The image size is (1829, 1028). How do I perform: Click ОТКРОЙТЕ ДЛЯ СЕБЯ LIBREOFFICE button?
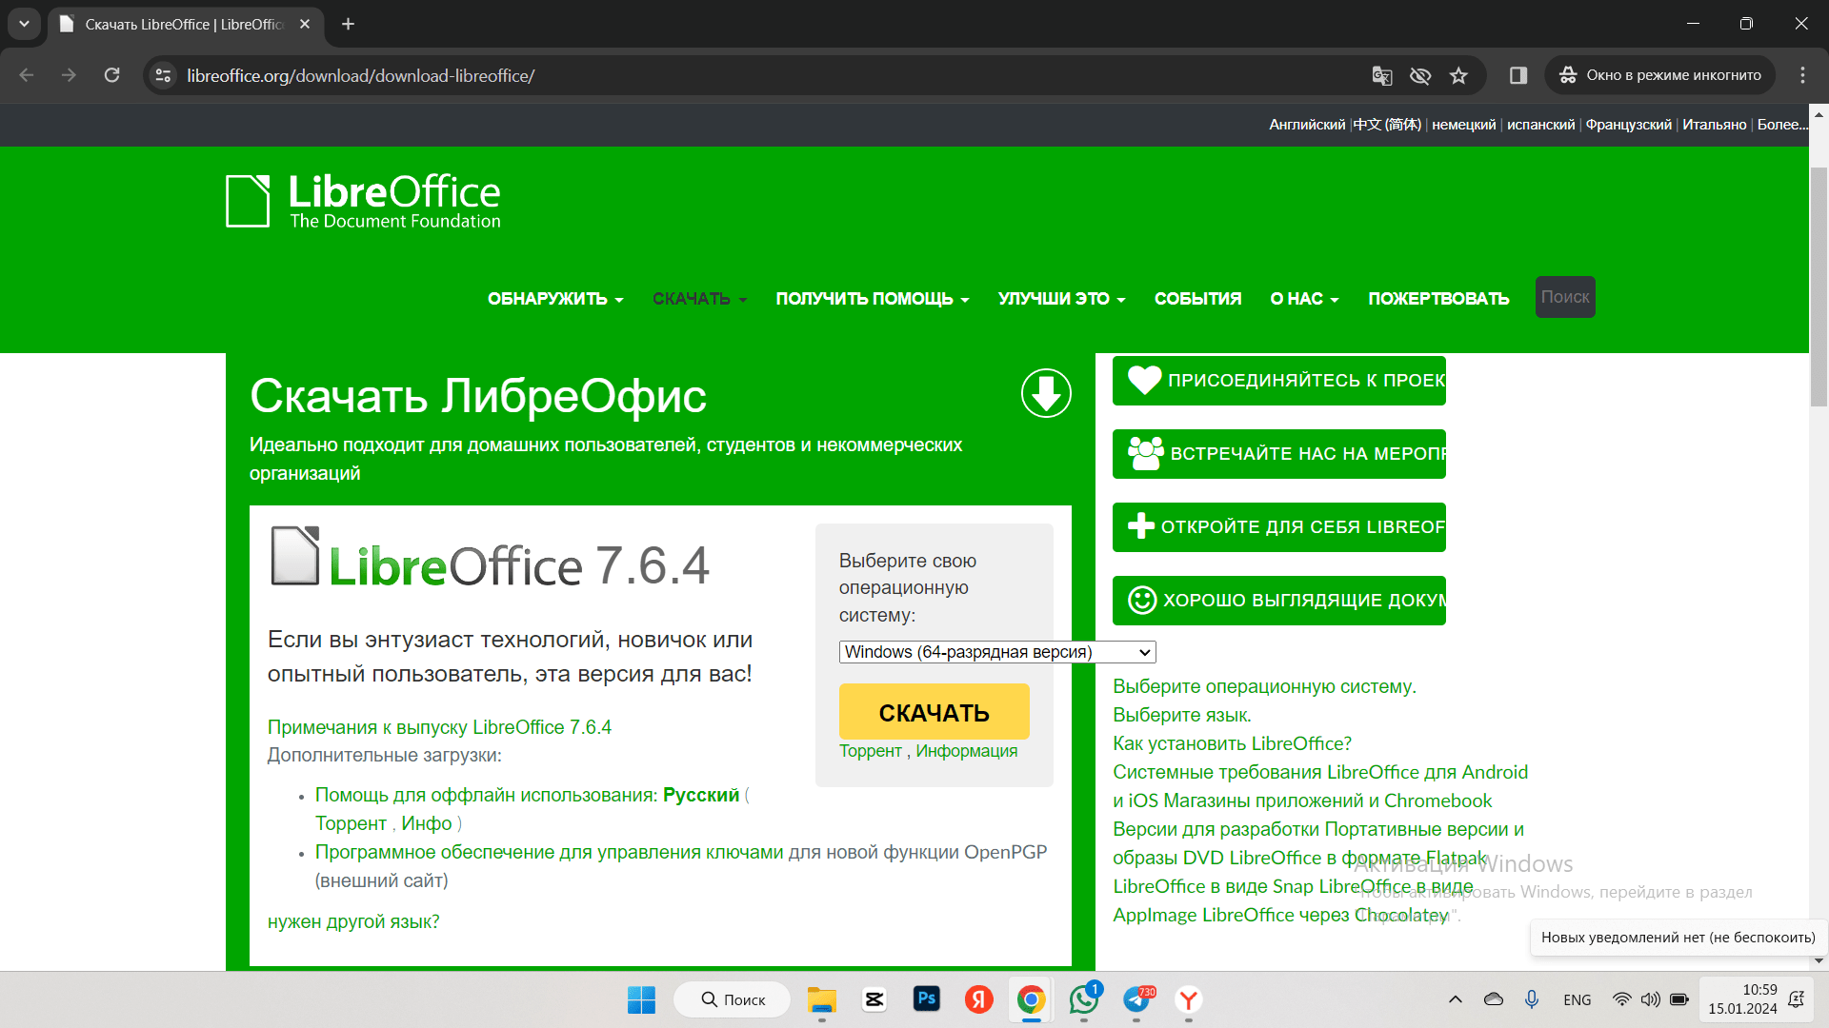tap(1278, 527)
